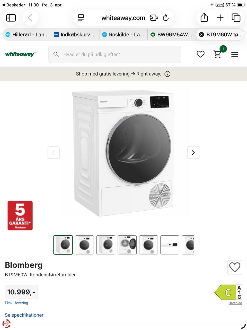Select the open-door dryer thumbnail
Viewport: 247px width, 330px height.
(127, 245)
